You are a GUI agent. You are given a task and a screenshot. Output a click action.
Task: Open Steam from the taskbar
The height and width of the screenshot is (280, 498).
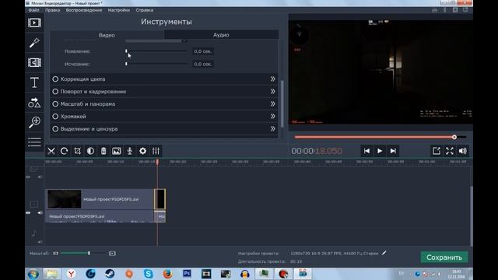point(110,274)
